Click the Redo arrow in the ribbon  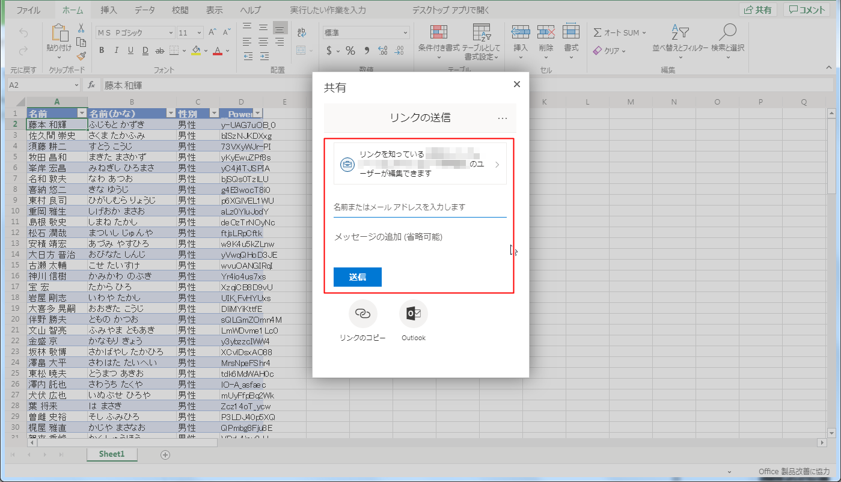point(23,52)
